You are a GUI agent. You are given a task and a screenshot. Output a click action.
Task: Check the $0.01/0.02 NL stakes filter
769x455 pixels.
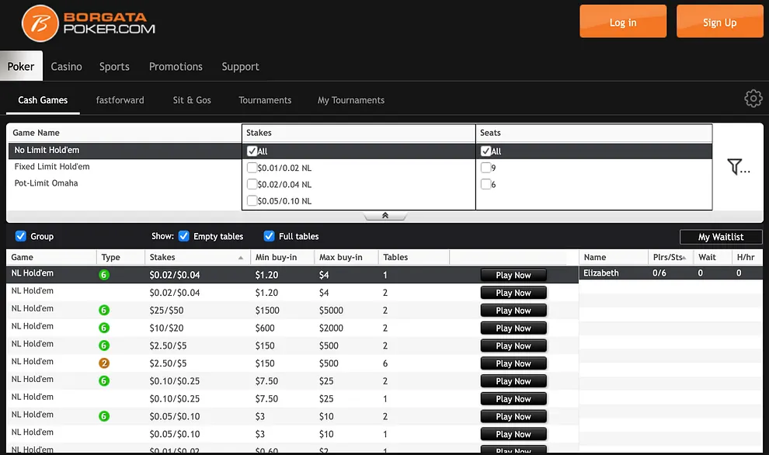(252, 168)
